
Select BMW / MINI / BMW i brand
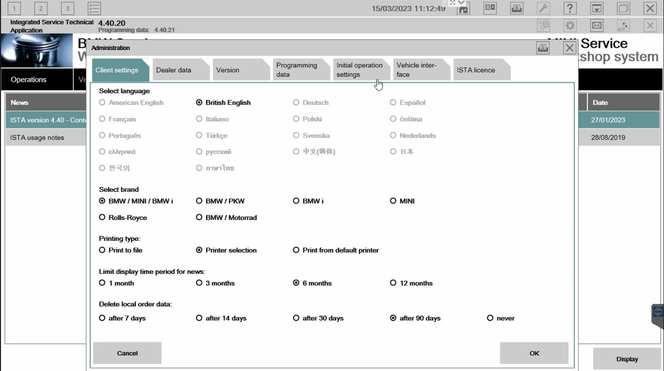pos(136,201)
